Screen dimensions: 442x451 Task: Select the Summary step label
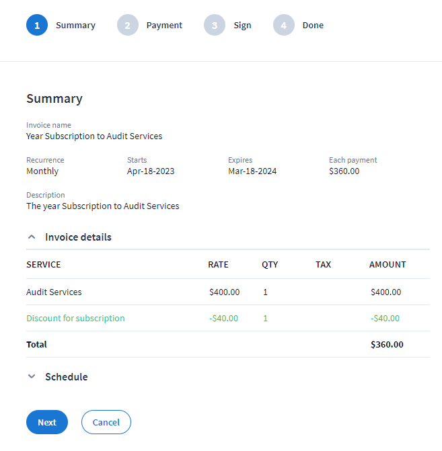75,26
